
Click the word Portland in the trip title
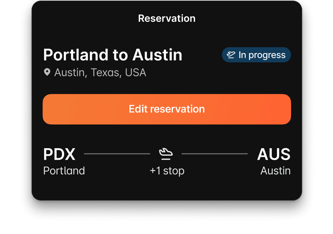pyautogui.click(x=75, y=55)
